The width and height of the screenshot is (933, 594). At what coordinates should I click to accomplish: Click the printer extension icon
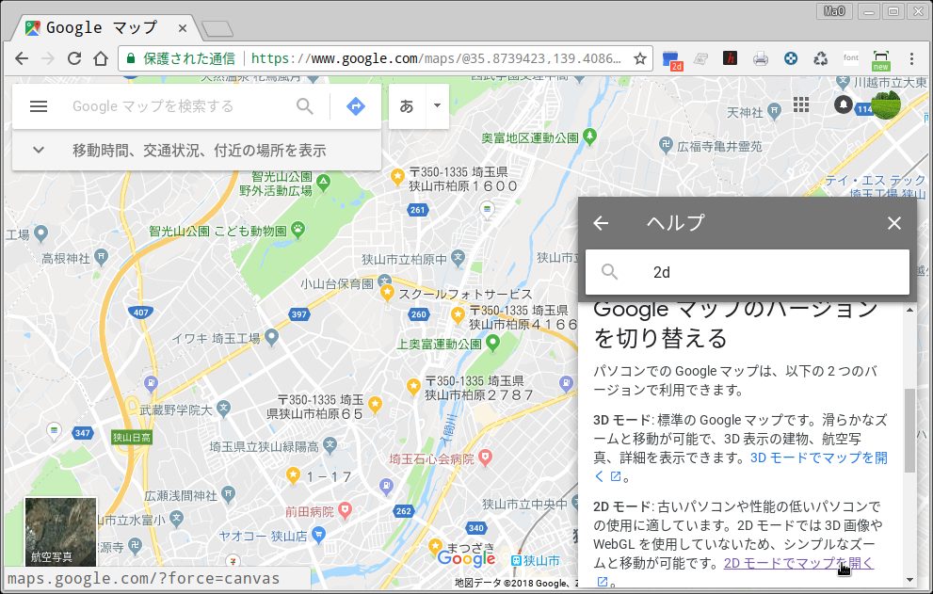click(x=761, y=58)
